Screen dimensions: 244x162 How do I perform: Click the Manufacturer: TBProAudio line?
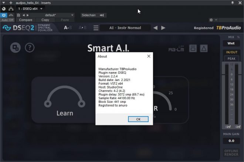click(118, 69)
